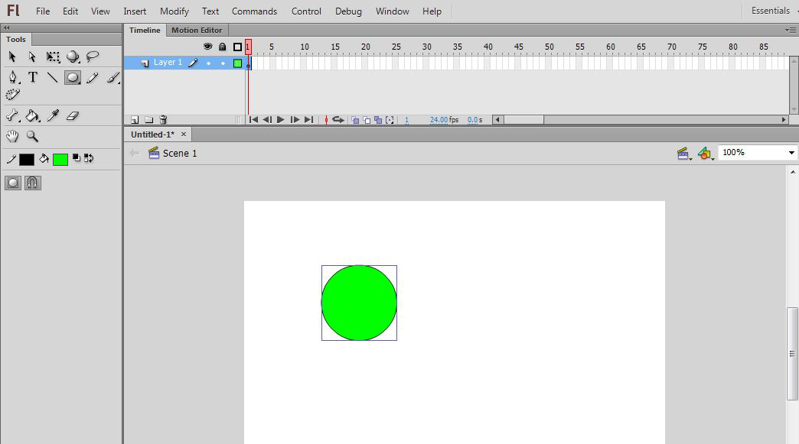The height and width of the screenshot is (444, 799).
Task: Select the Zoom magnifier tool
Action: click(x=33, y=137)
